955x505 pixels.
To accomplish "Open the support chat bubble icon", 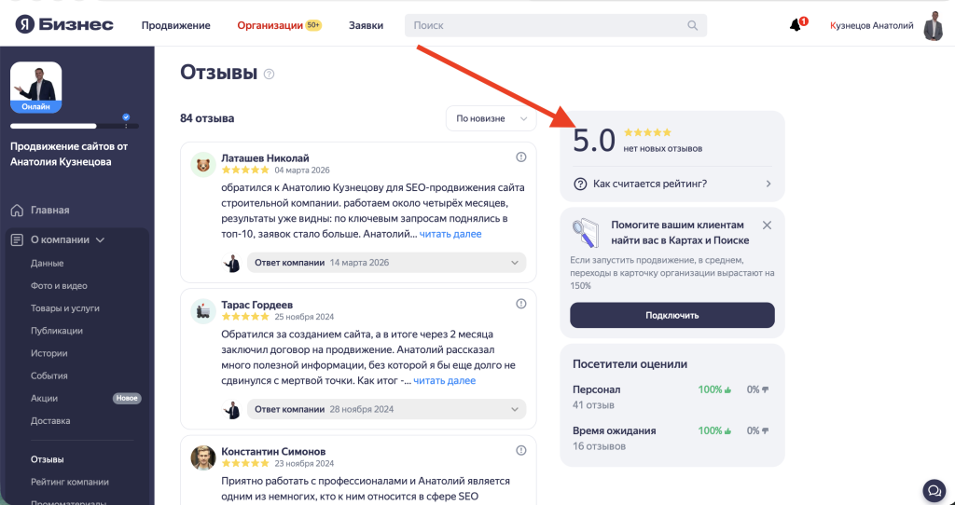I will click(933, 490).
